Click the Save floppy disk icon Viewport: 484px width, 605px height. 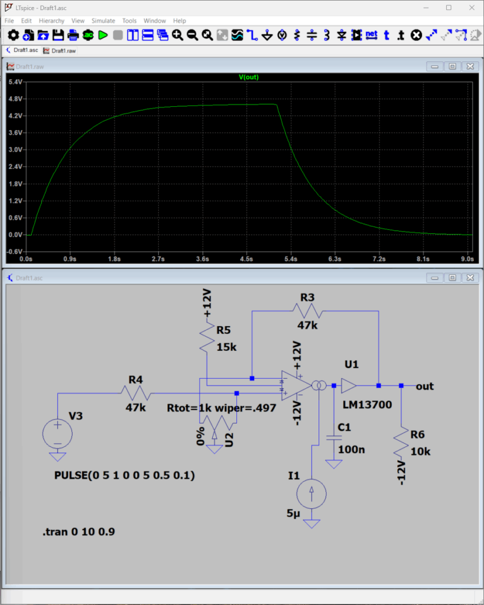point(58,35)
